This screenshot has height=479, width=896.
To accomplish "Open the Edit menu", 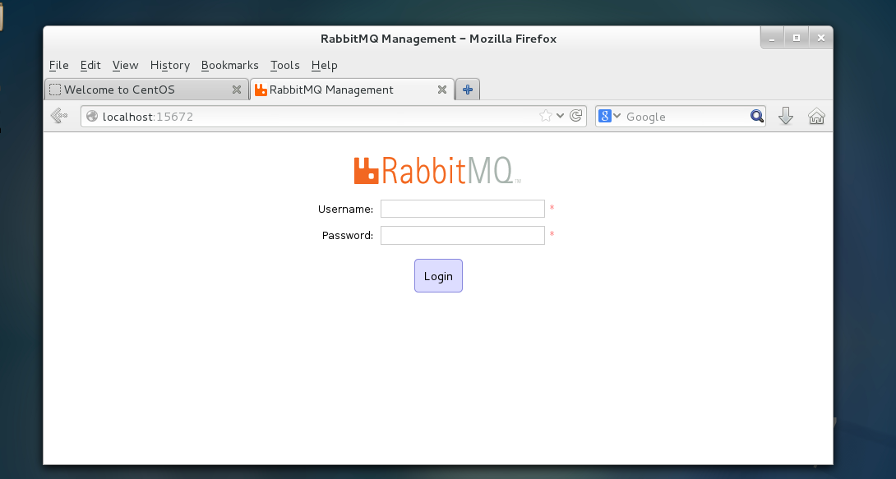I will tap(90, 65).
